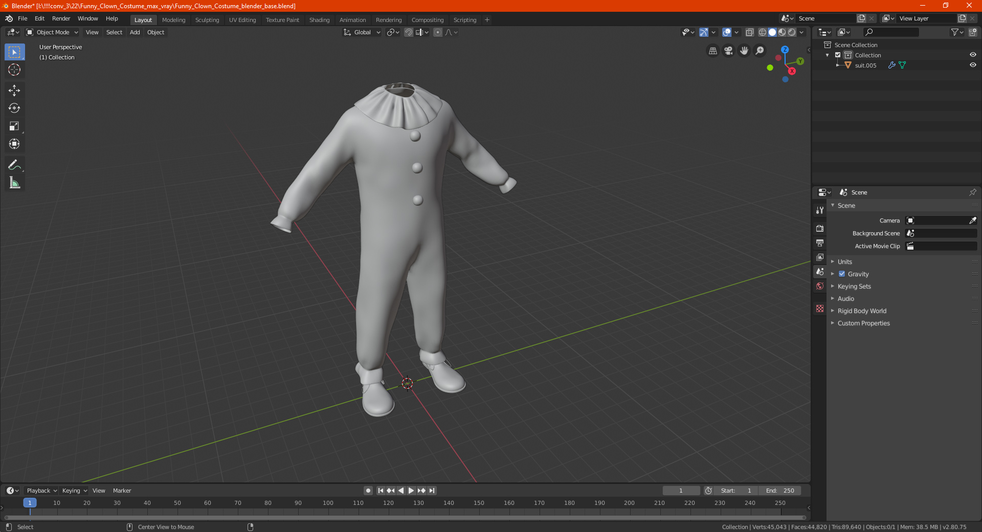Open the Playback dropdown in timeline
Screen dimensions: 982x532
pyautogui.click(x=41, y=491)
